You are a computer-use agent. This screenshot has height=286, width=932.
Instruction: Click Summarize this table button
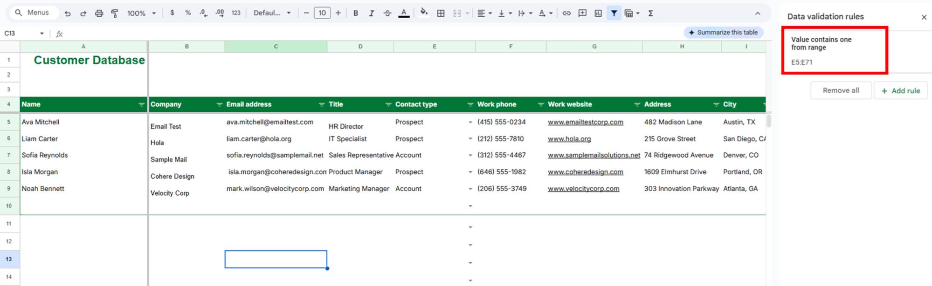[723, 32]
